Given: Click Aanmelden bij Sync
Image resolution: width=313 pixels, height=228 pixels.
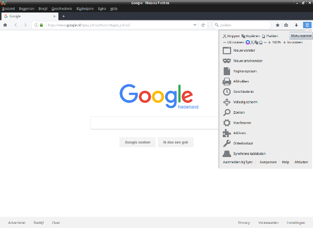Looking at the screenshot, I should tap(238, 162).
